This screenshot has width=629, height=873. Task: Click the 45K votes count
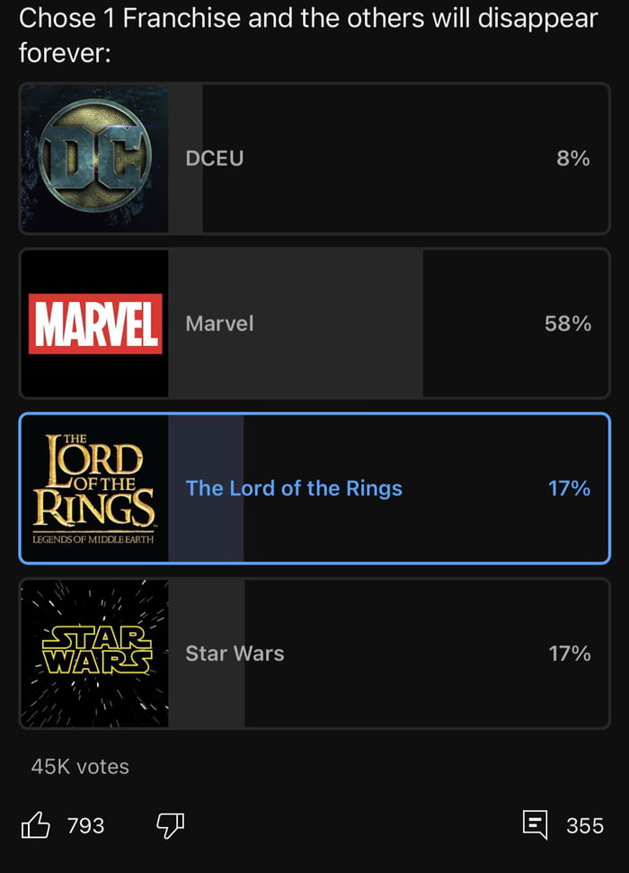tap(80, 767)
